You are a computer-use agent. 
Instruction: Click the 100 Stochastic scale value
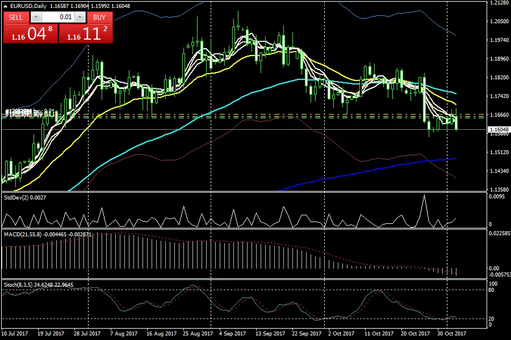tap(493, 284)
